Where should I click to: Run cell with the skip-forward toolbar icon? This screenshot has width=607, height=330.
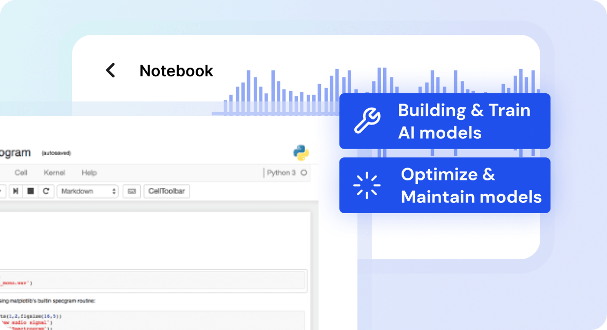coord(15,191)
